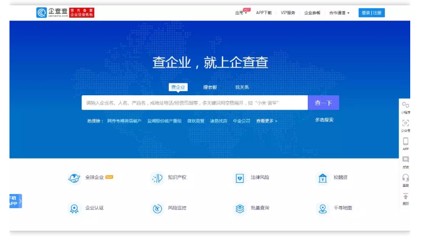
Task: Click the 法律风险 shield icon
Action: click(x=240, y=178)
